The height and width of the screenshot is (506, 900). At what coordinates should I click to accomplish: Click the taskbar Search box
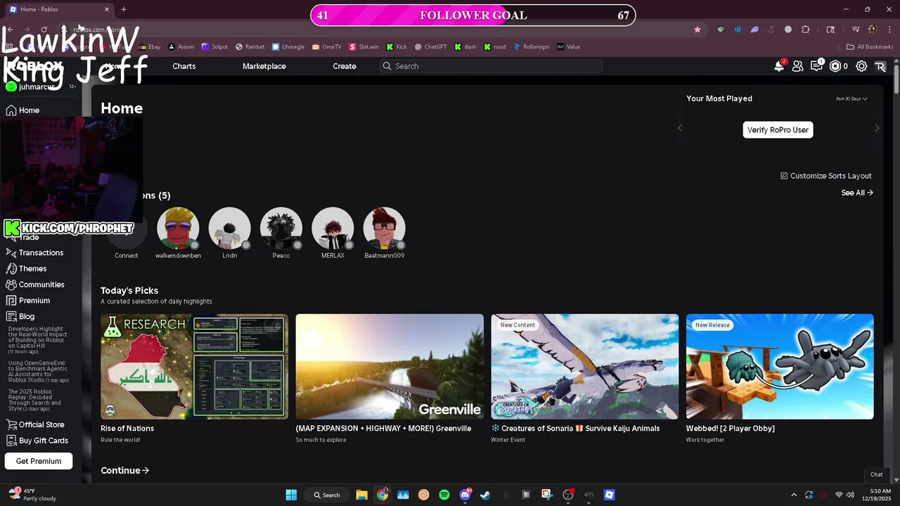point(327,495)
